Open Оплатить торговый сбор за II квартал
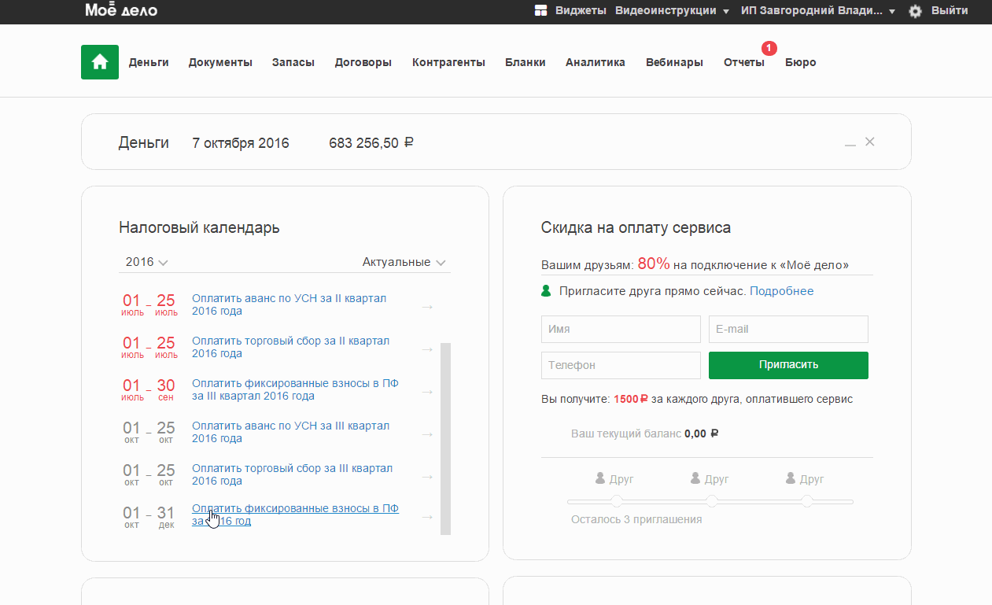This screenshot has width=992, height=605. (291, 348)
